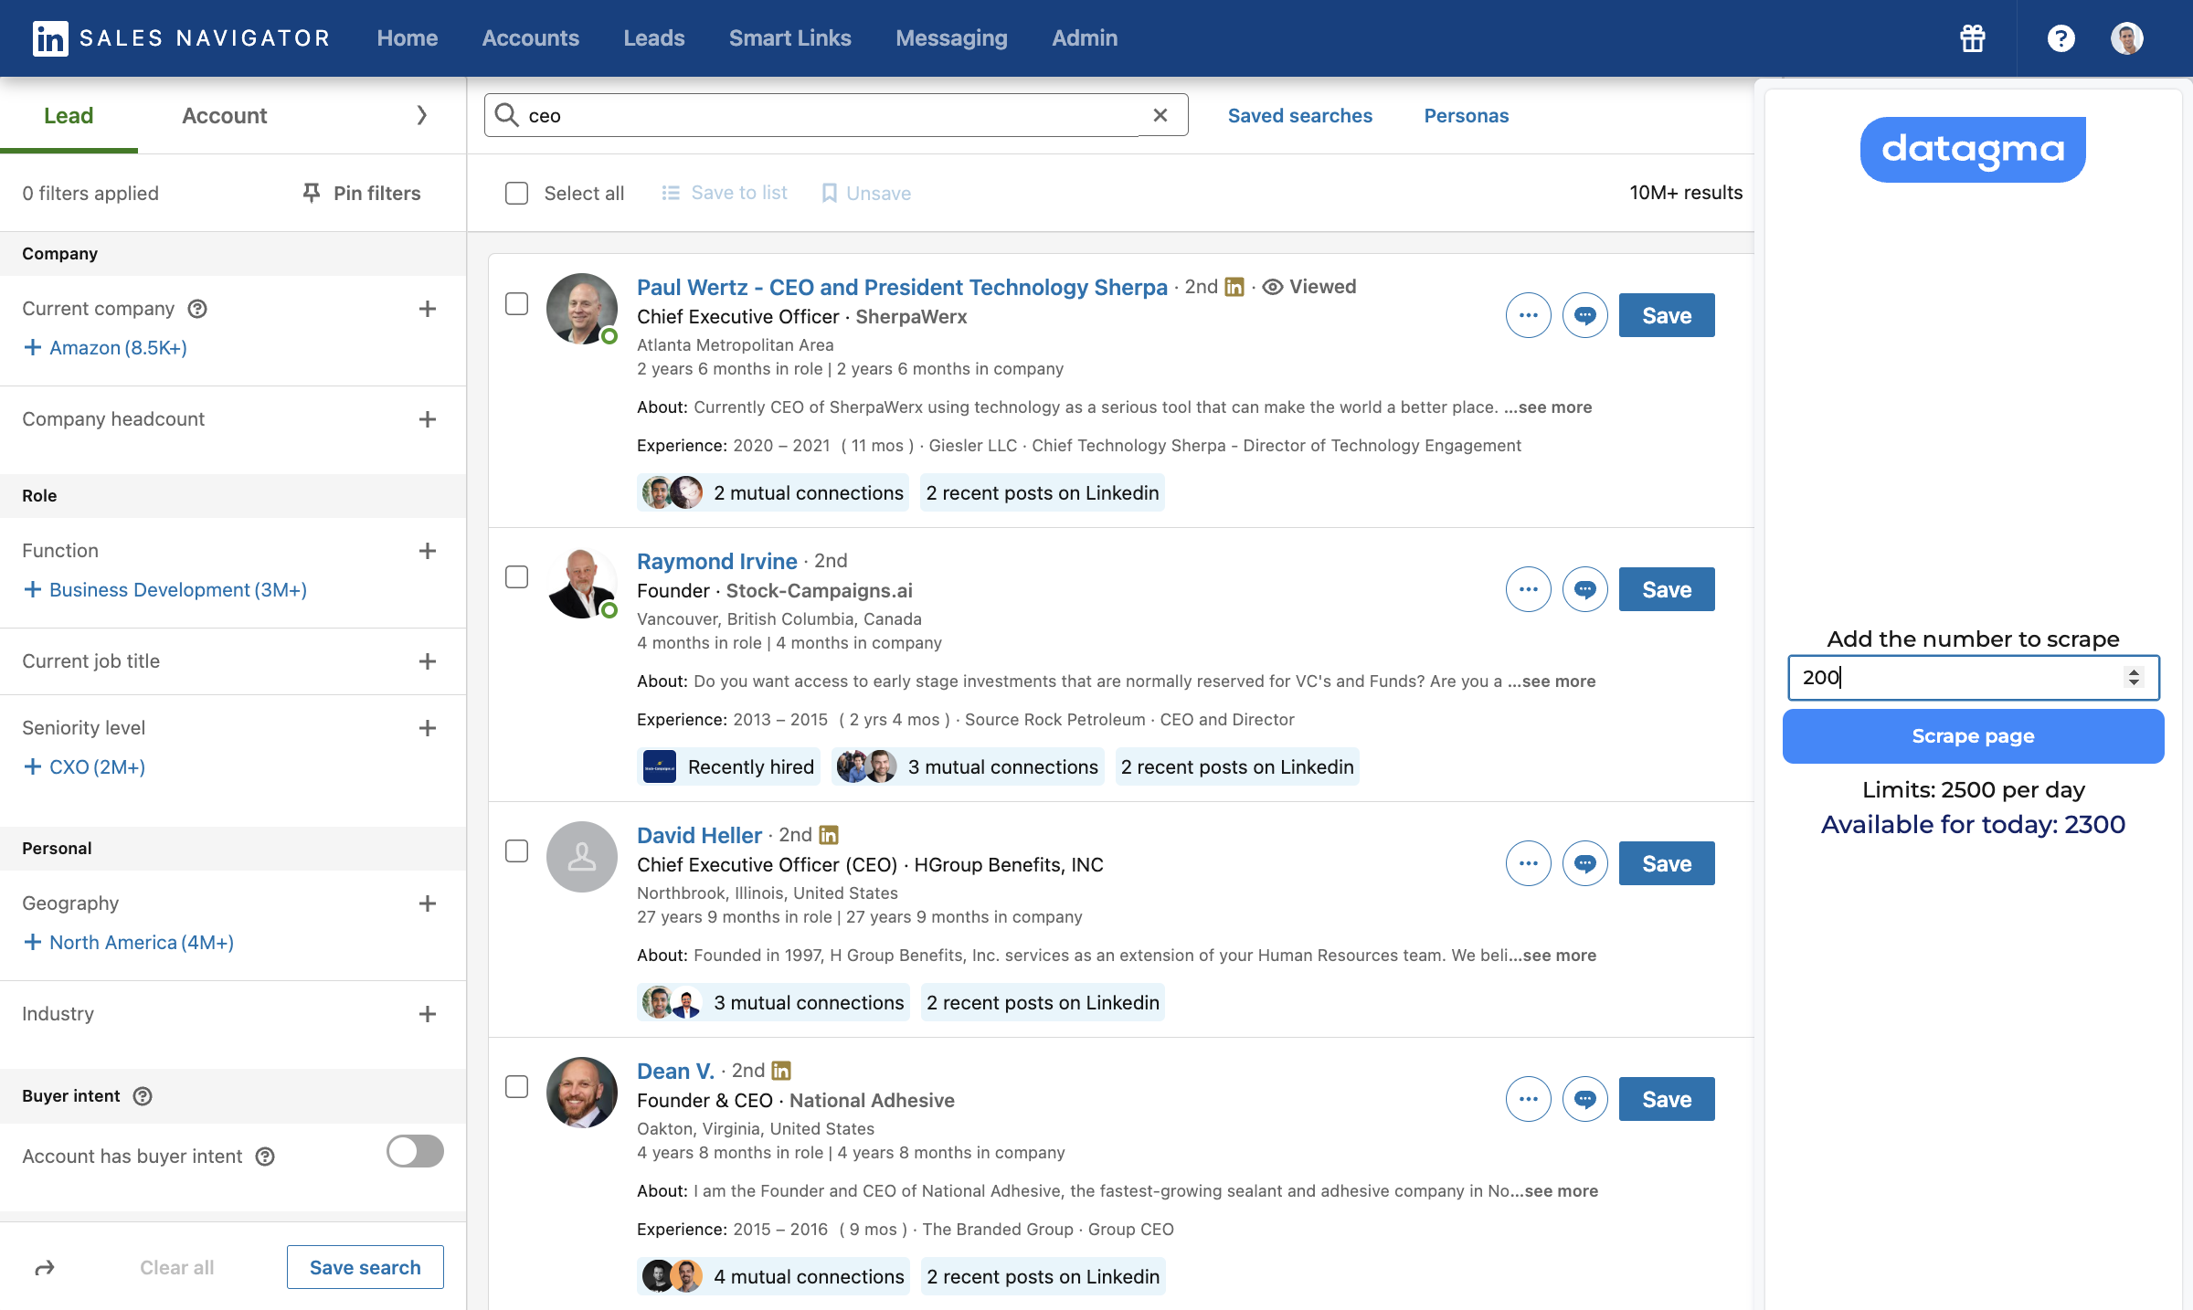Expand the Lead/Account tabs chevron arrow

(x=421, y=115)
